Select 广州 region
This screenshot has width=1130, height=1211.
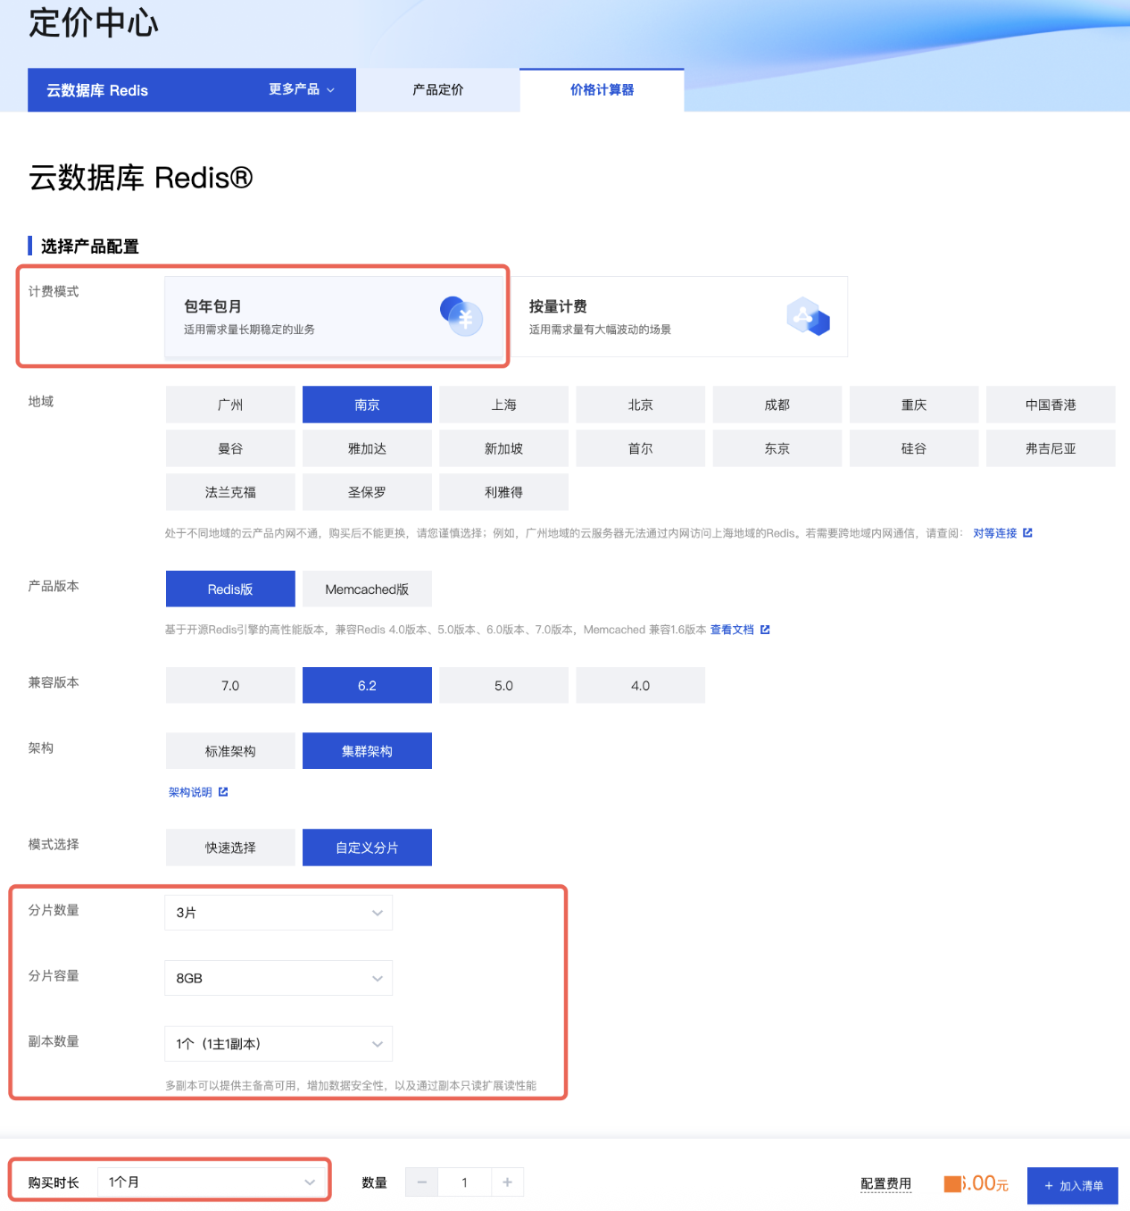point(230,405)
